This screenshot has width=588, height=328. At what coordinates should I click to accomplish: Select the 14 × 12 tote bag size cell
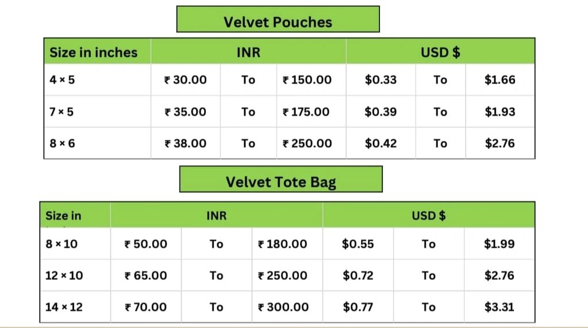click(64, 307)
